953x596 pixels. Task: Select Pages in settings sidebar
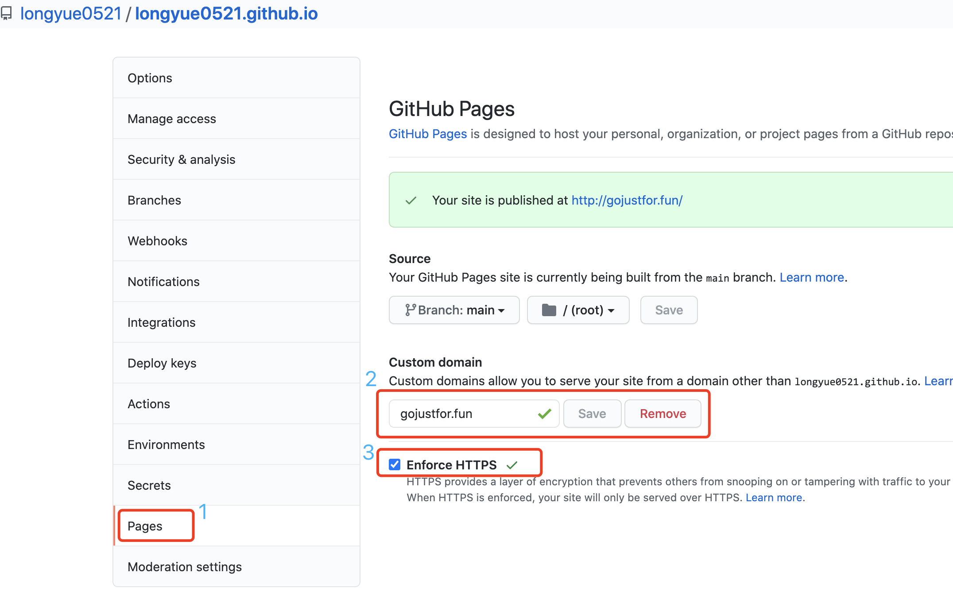pyautogui.click(x=236, y=526)
